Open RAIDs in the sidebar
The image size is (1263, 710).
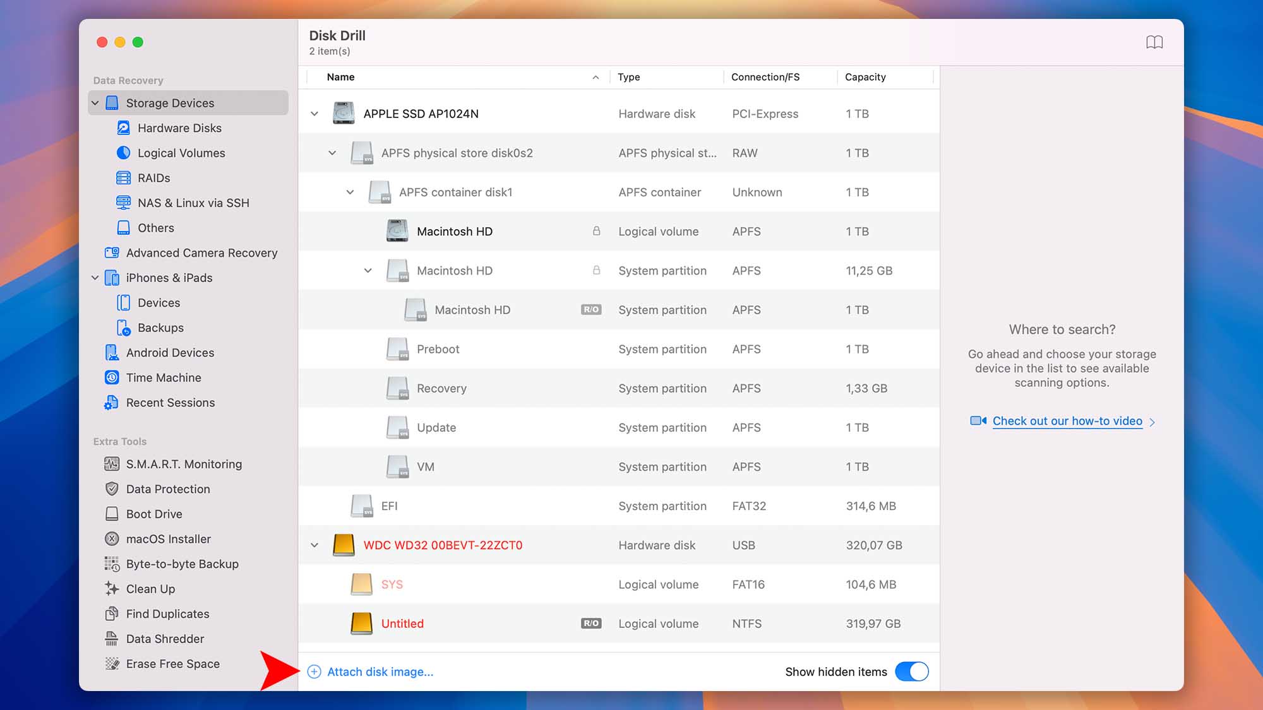153,178
